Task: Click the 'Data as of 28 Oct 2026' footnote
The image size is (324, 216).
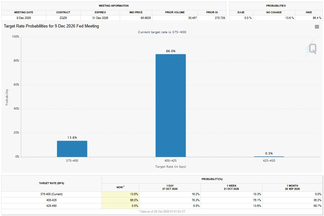Action: (x=162, y=212)
